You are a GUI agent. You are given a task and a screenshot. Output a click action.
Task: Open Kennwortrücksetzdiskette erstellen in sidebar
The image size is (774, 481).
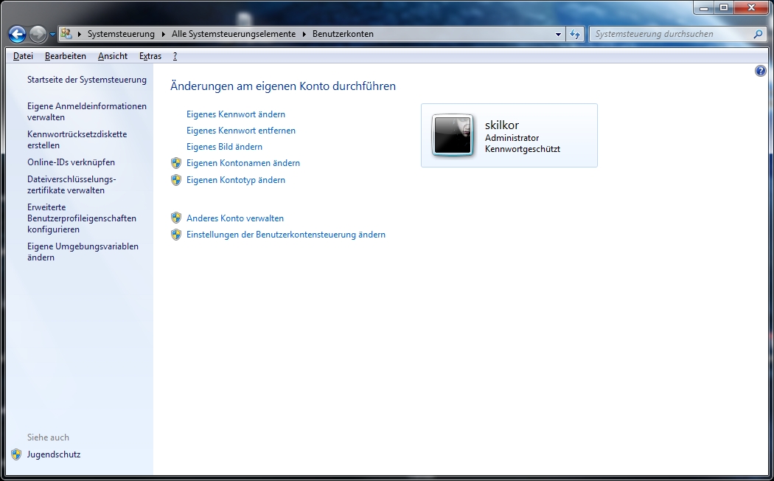click(77, 139)
